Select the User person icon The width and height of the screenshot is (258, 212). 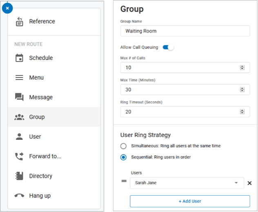tap(19, 137)
